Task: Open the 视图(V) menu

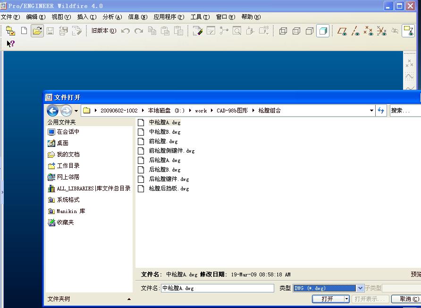Action: (x=61, y=17)
